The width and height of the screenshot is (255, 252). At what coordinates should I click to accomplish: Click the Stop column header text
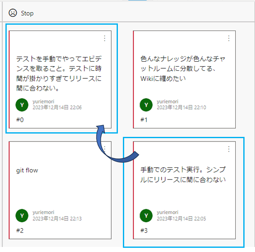click(x=27, y=13)
